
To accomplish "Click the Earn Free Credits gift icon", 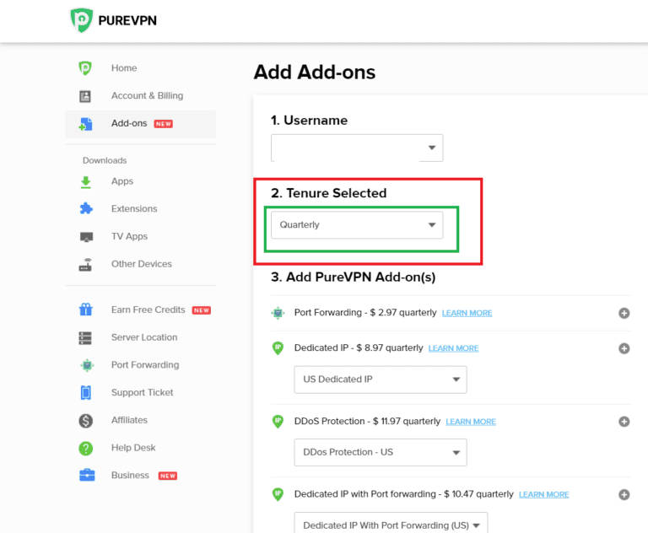I will [85, 310].
